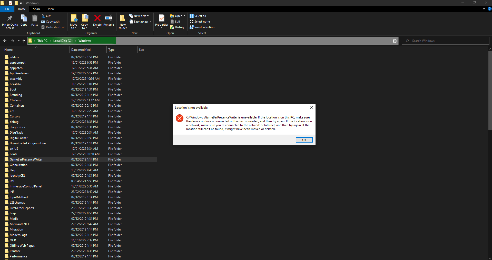Click the DiagTrack folder icon

(7, 133)
